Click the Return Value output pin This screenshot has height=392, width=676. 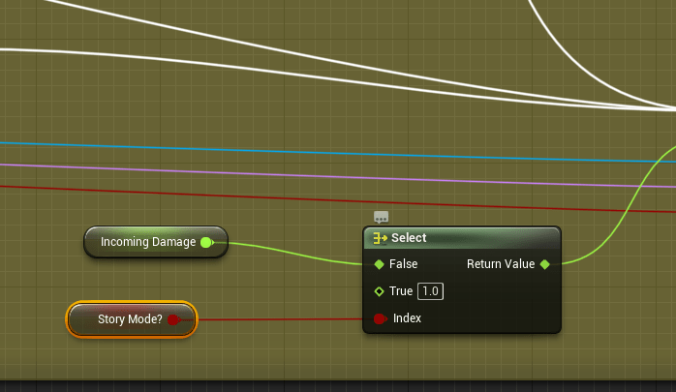pos(544,264)
